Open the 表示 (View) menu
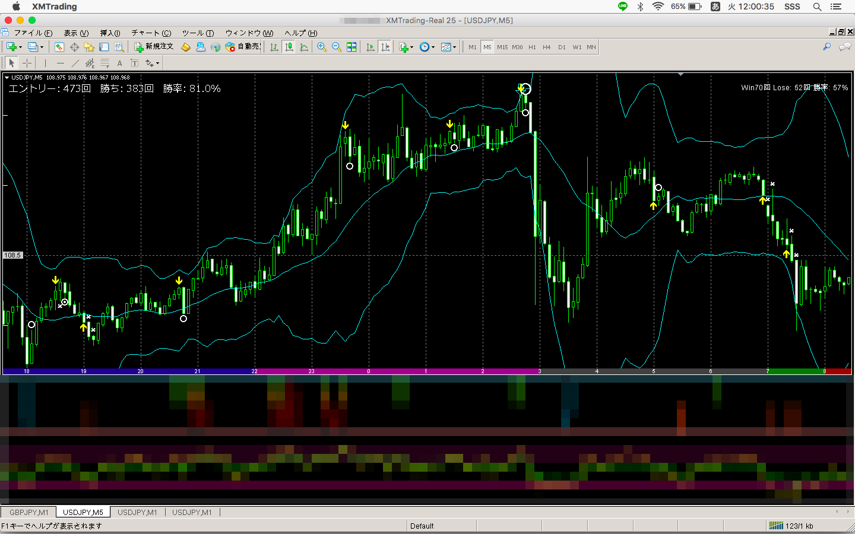This screenshot has height=534, width=855. pyautogui.click(x=76, y=33)
